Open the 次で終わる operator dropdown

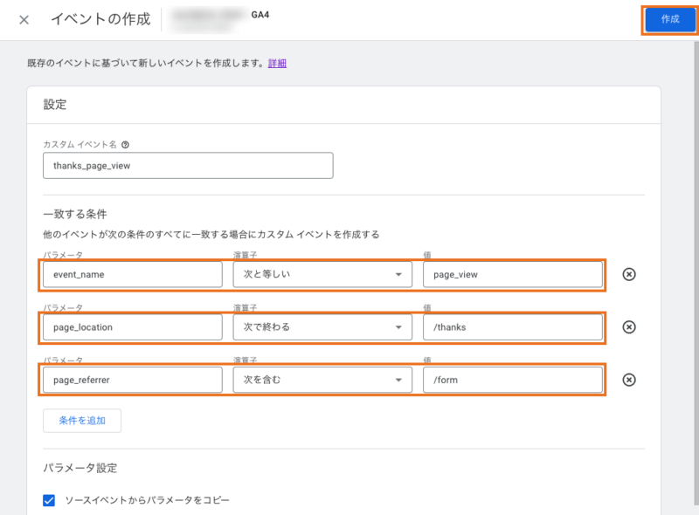coord(322,327)
